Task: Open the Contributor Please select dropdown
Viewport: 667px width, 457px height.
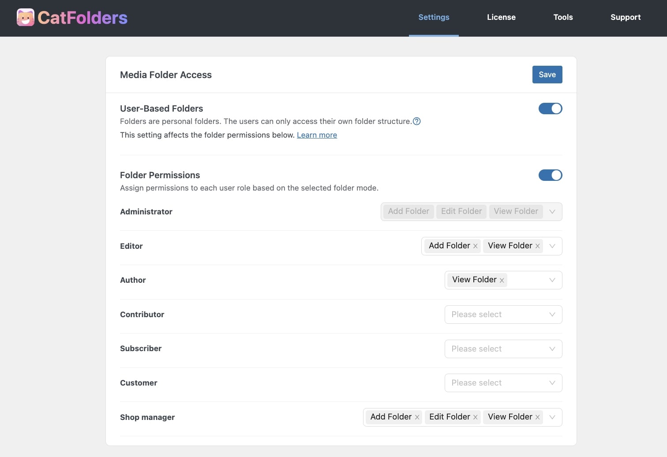Action: pyautogui.click(x=503, y=314)
